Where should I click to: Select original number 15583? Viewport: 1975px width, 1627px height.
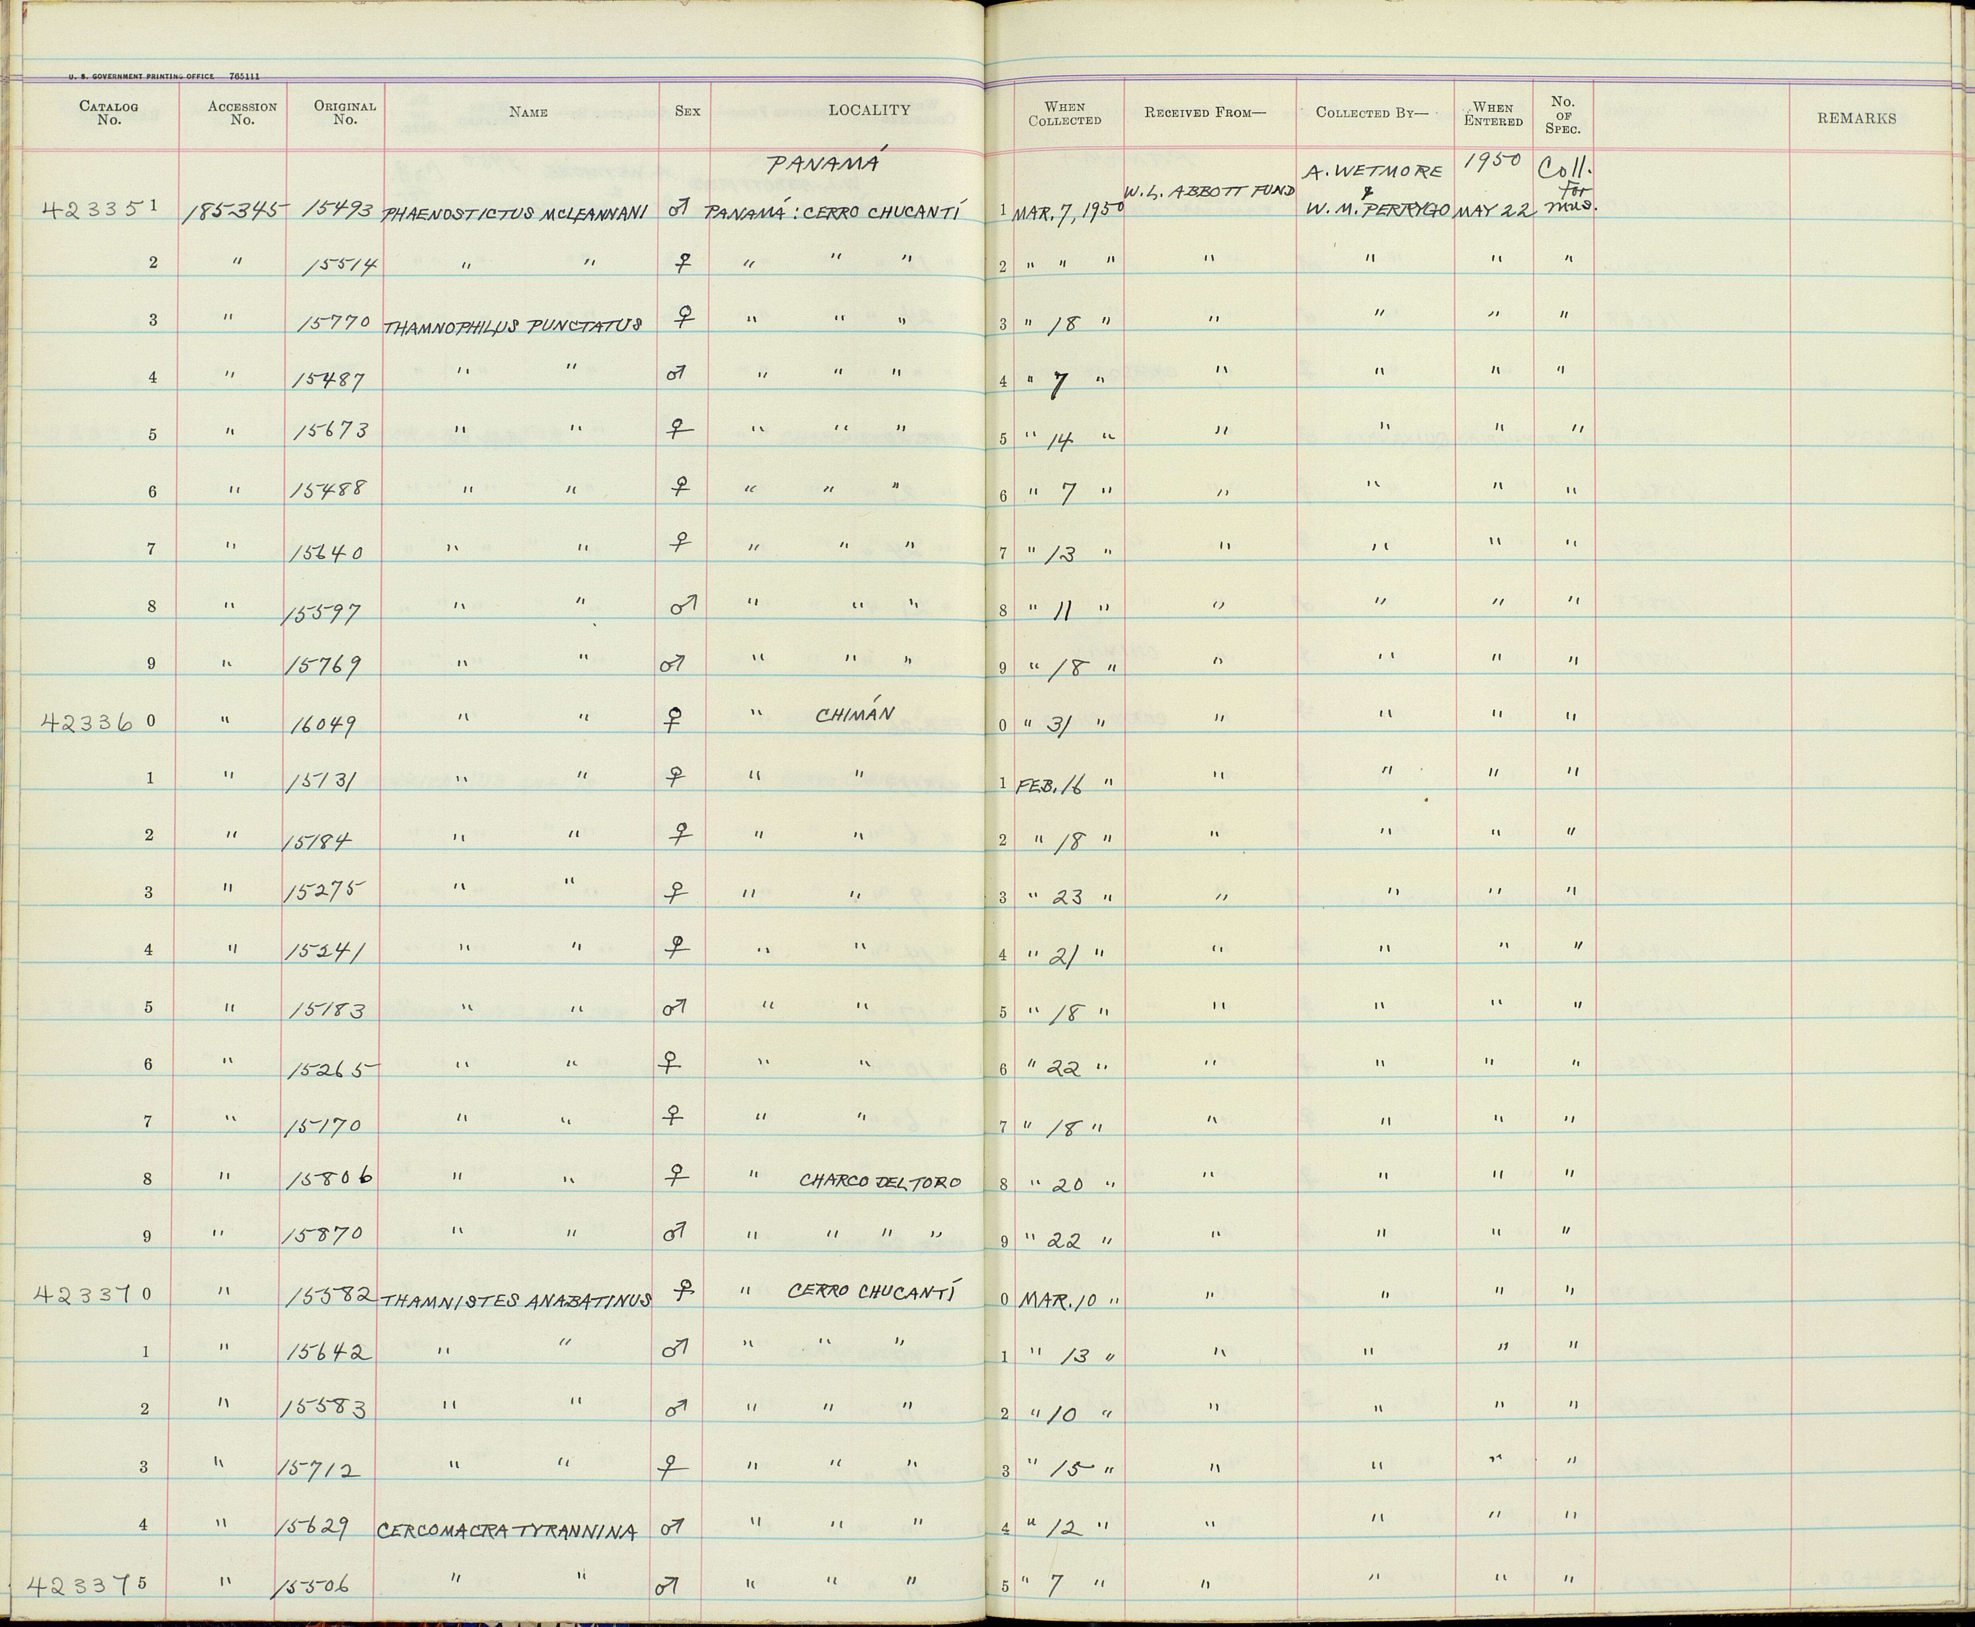pos(322,1408)
